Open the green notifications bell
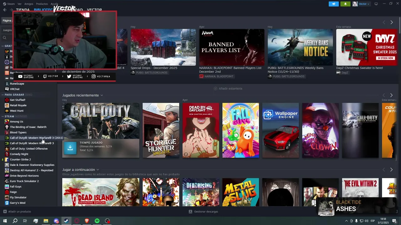 coord(346,4)
